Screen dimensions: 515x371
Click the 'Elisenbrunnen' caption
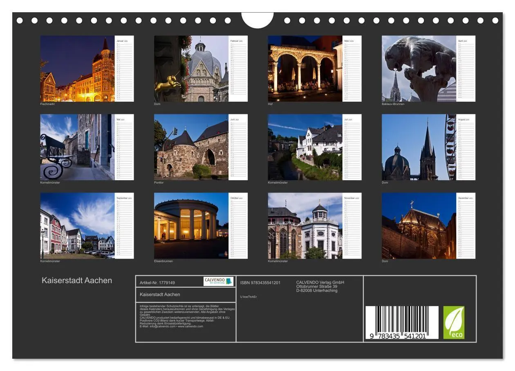tap(163, 261)
